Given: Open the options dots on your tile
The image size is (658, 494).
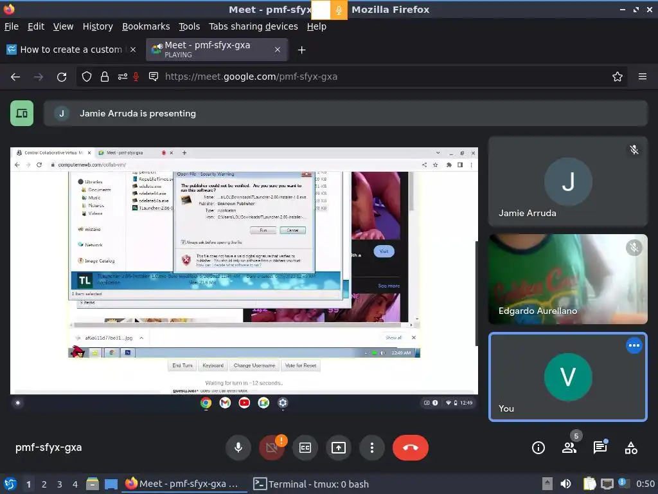Looking at the screenshot, I should click(634, 345).
